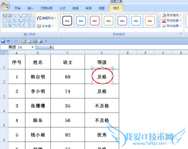
Task: Undo the last action
Action: point(8,41)
